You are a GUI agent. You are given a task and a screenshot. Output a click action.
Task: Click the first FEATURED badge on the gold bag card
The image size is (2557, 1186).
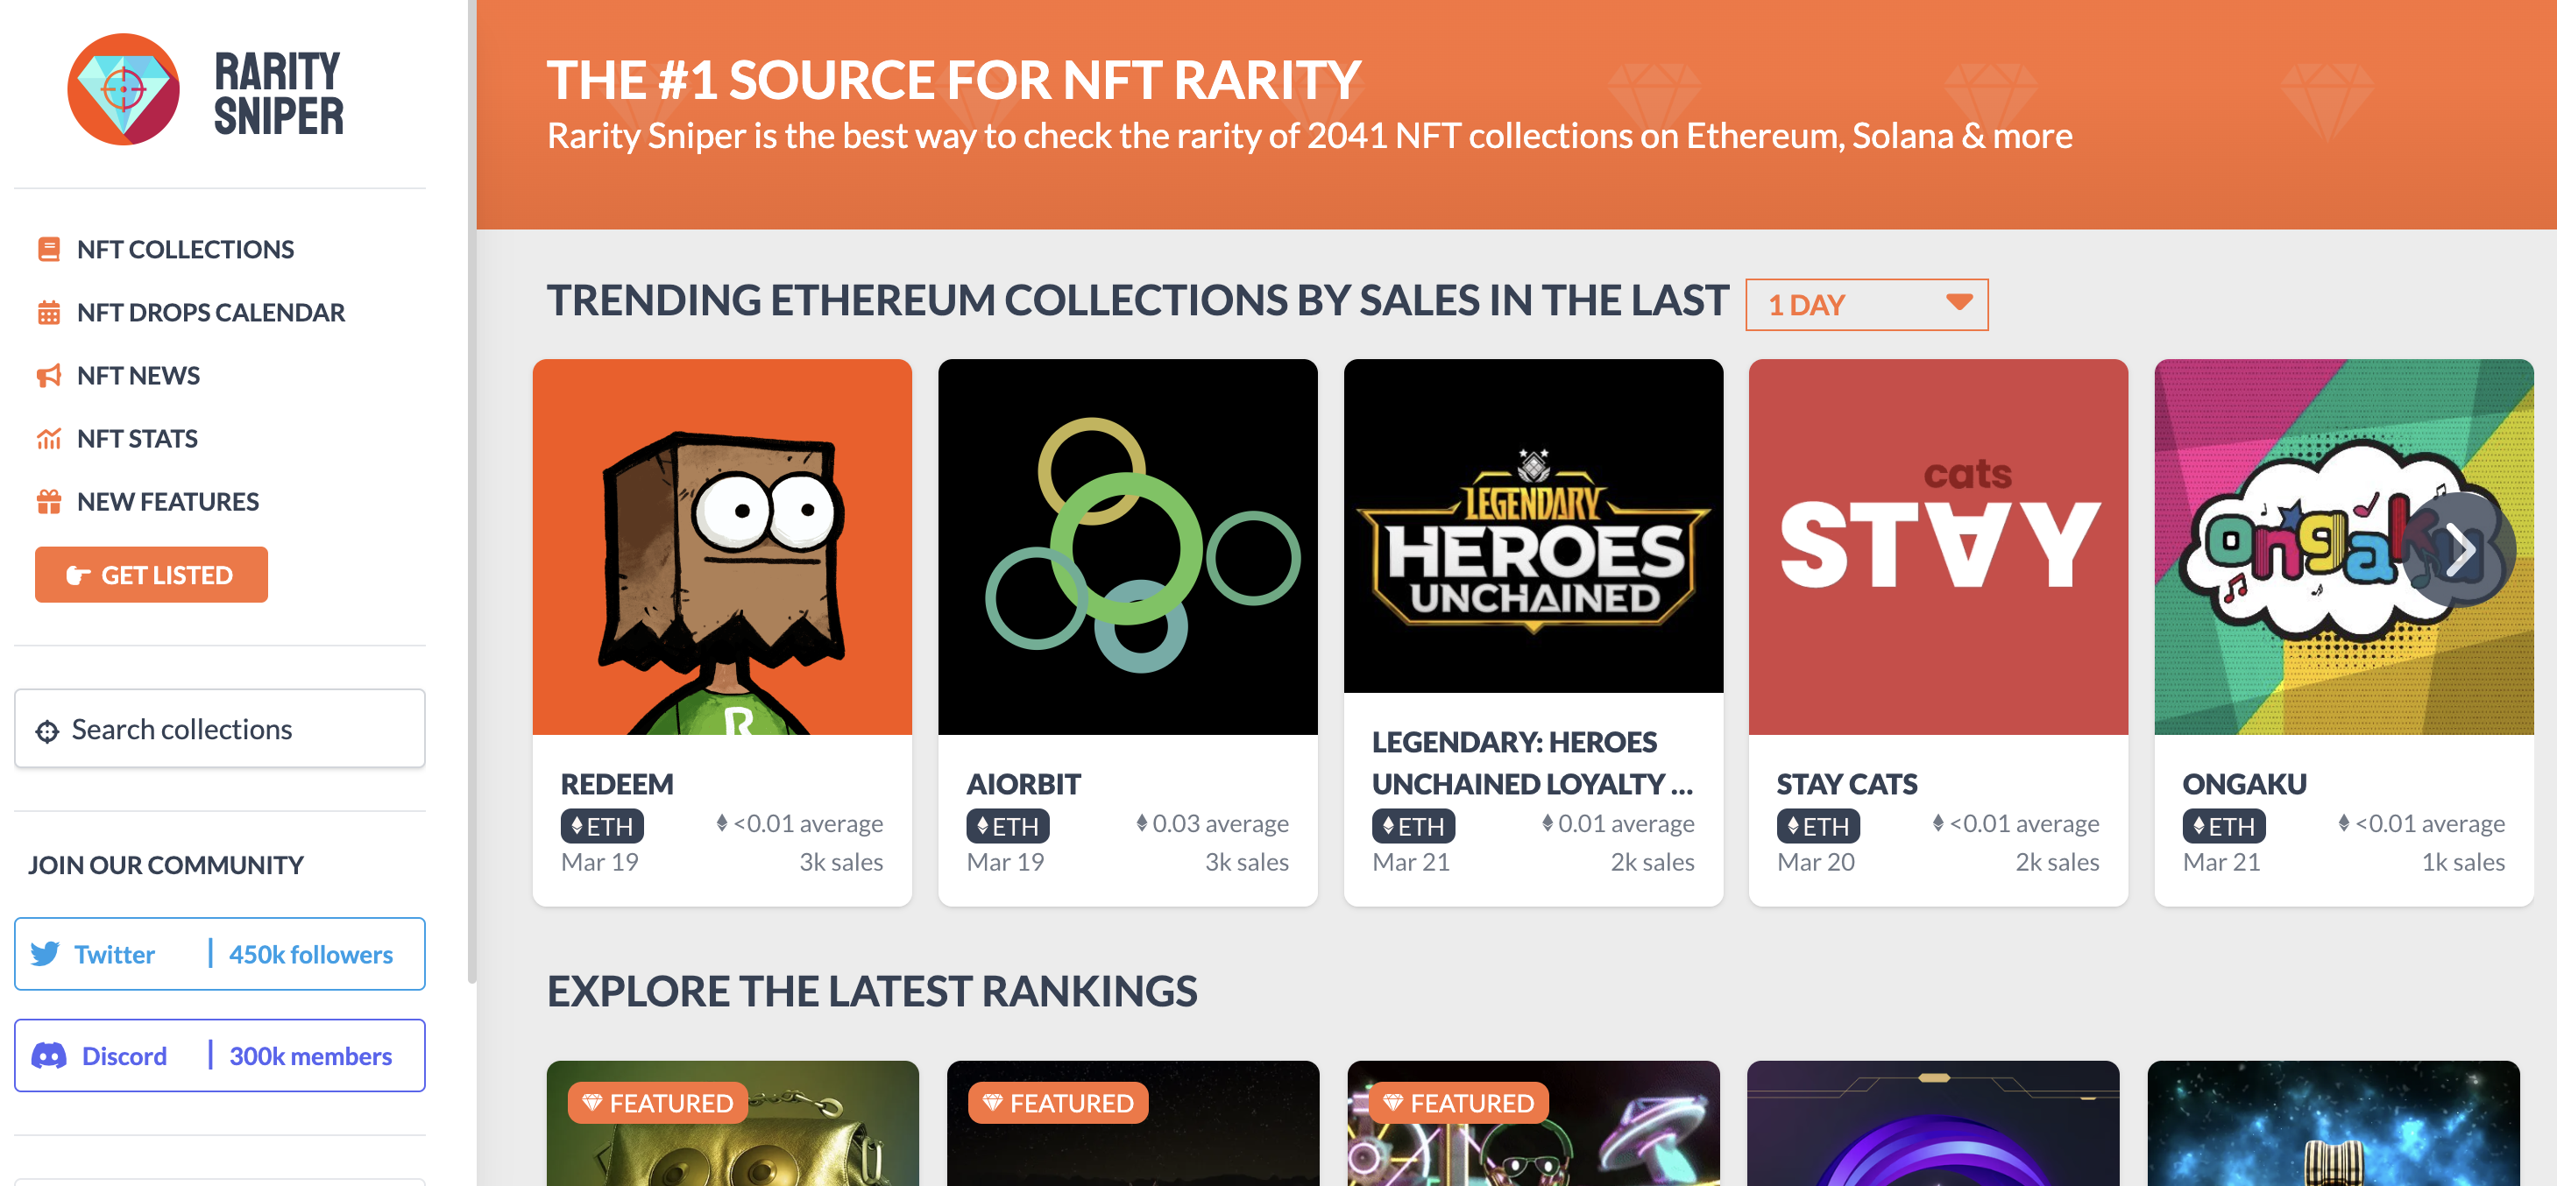(658, 1103)
